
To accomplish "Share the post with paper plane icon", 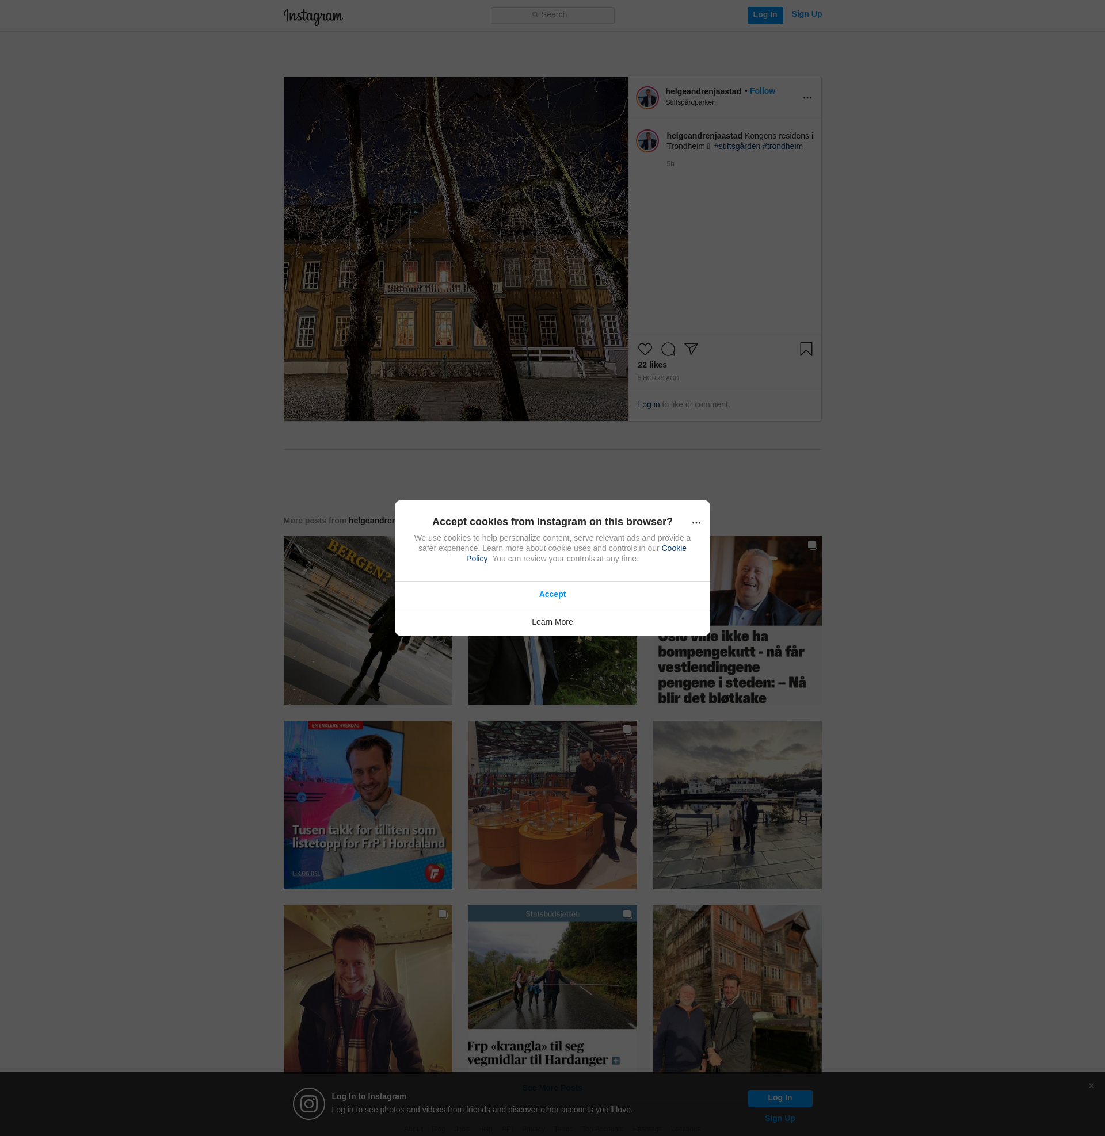I will 691,349.
